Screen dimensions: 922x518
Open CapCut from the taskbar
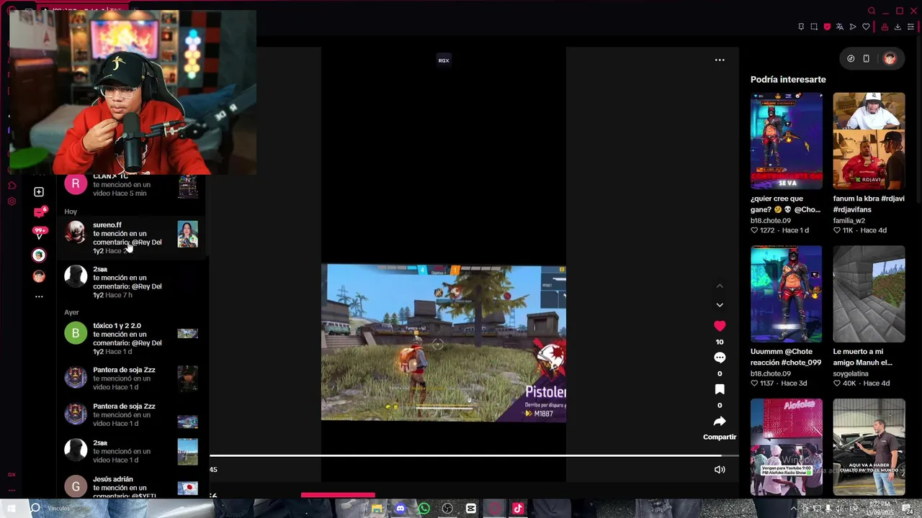[470, 509]
